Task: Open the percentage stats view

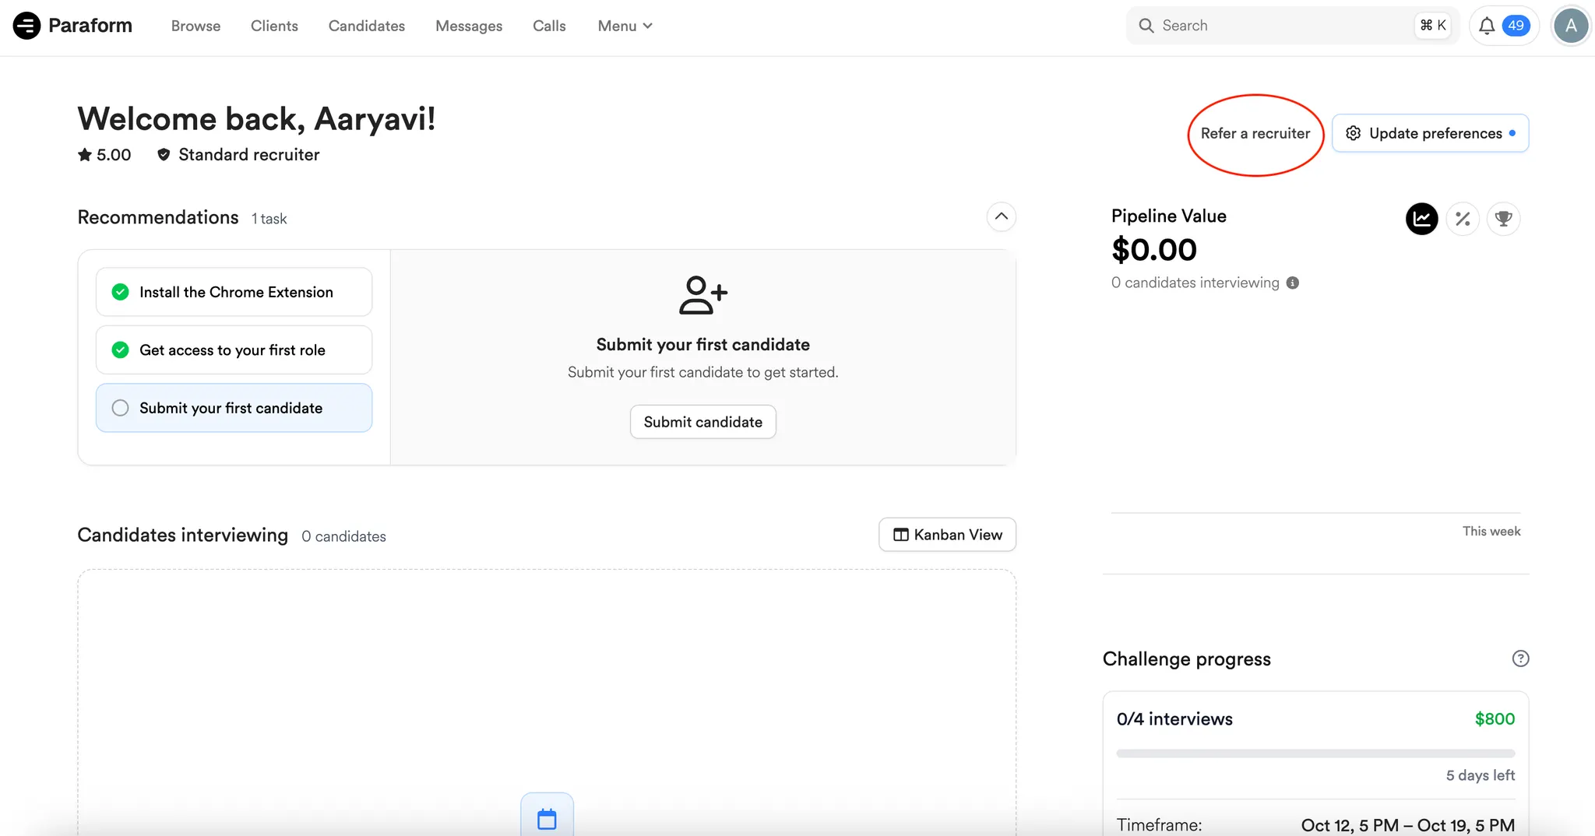Action: pos(1463,219)
